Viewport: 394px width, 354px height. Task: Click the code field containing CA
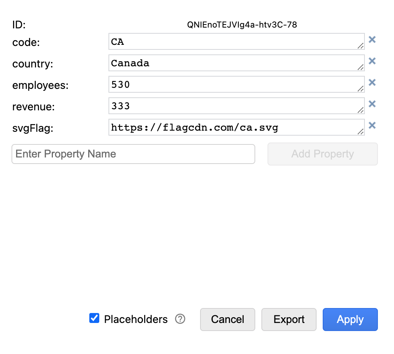(236, 41)
